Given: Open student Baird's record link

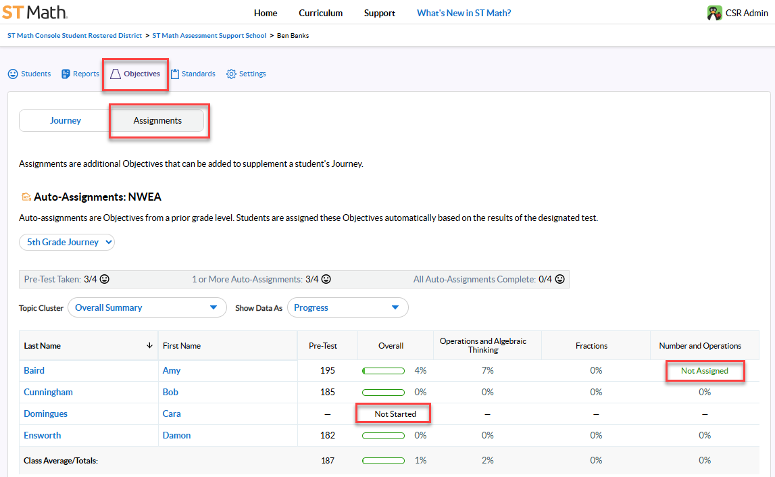Looking at the screenshot, I should click(34, 370).
